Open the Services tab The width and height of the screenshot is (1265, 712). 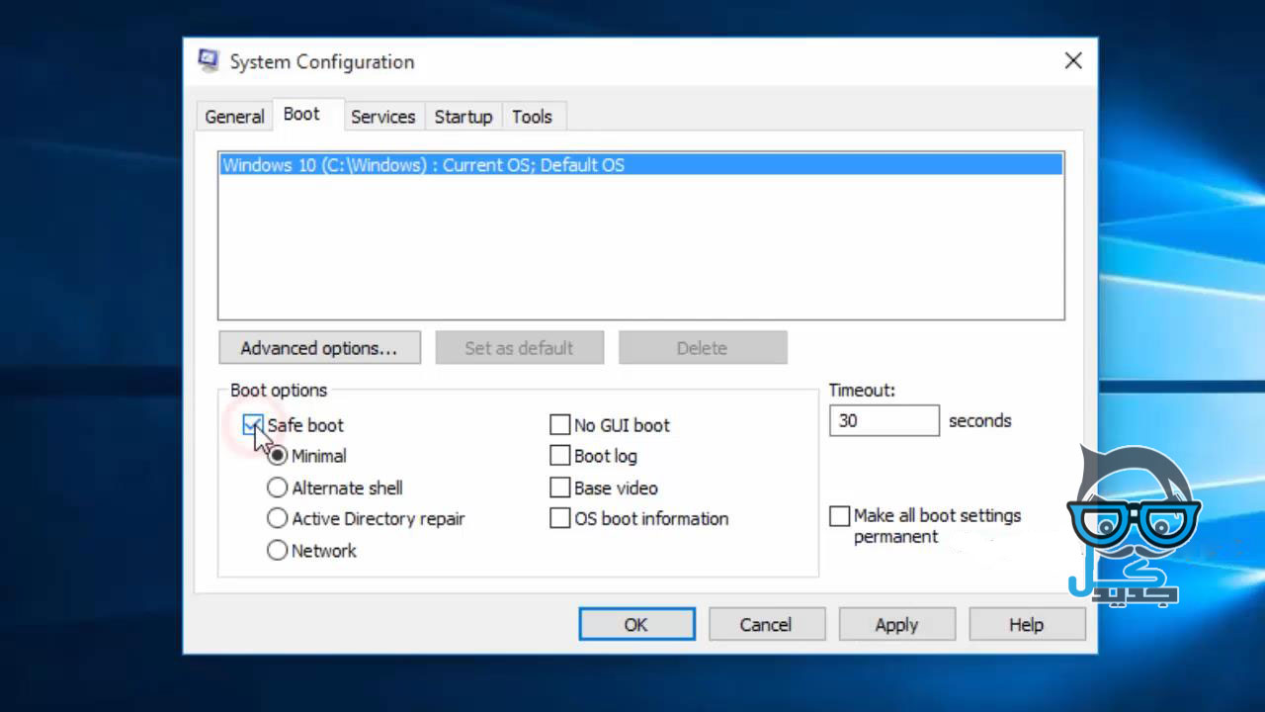point(382,116)
